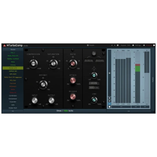Select the Compressor device in the list

click(x=13, y=99)
